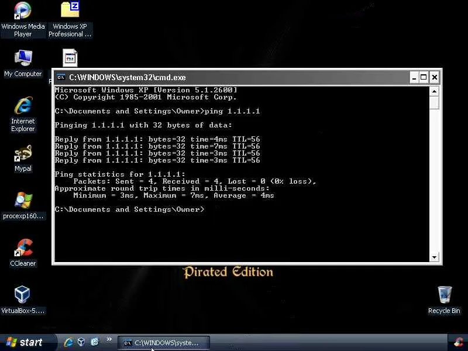The image size is (468, 351).
Task: Close the cmd.exe window
Action: [435, 78]
